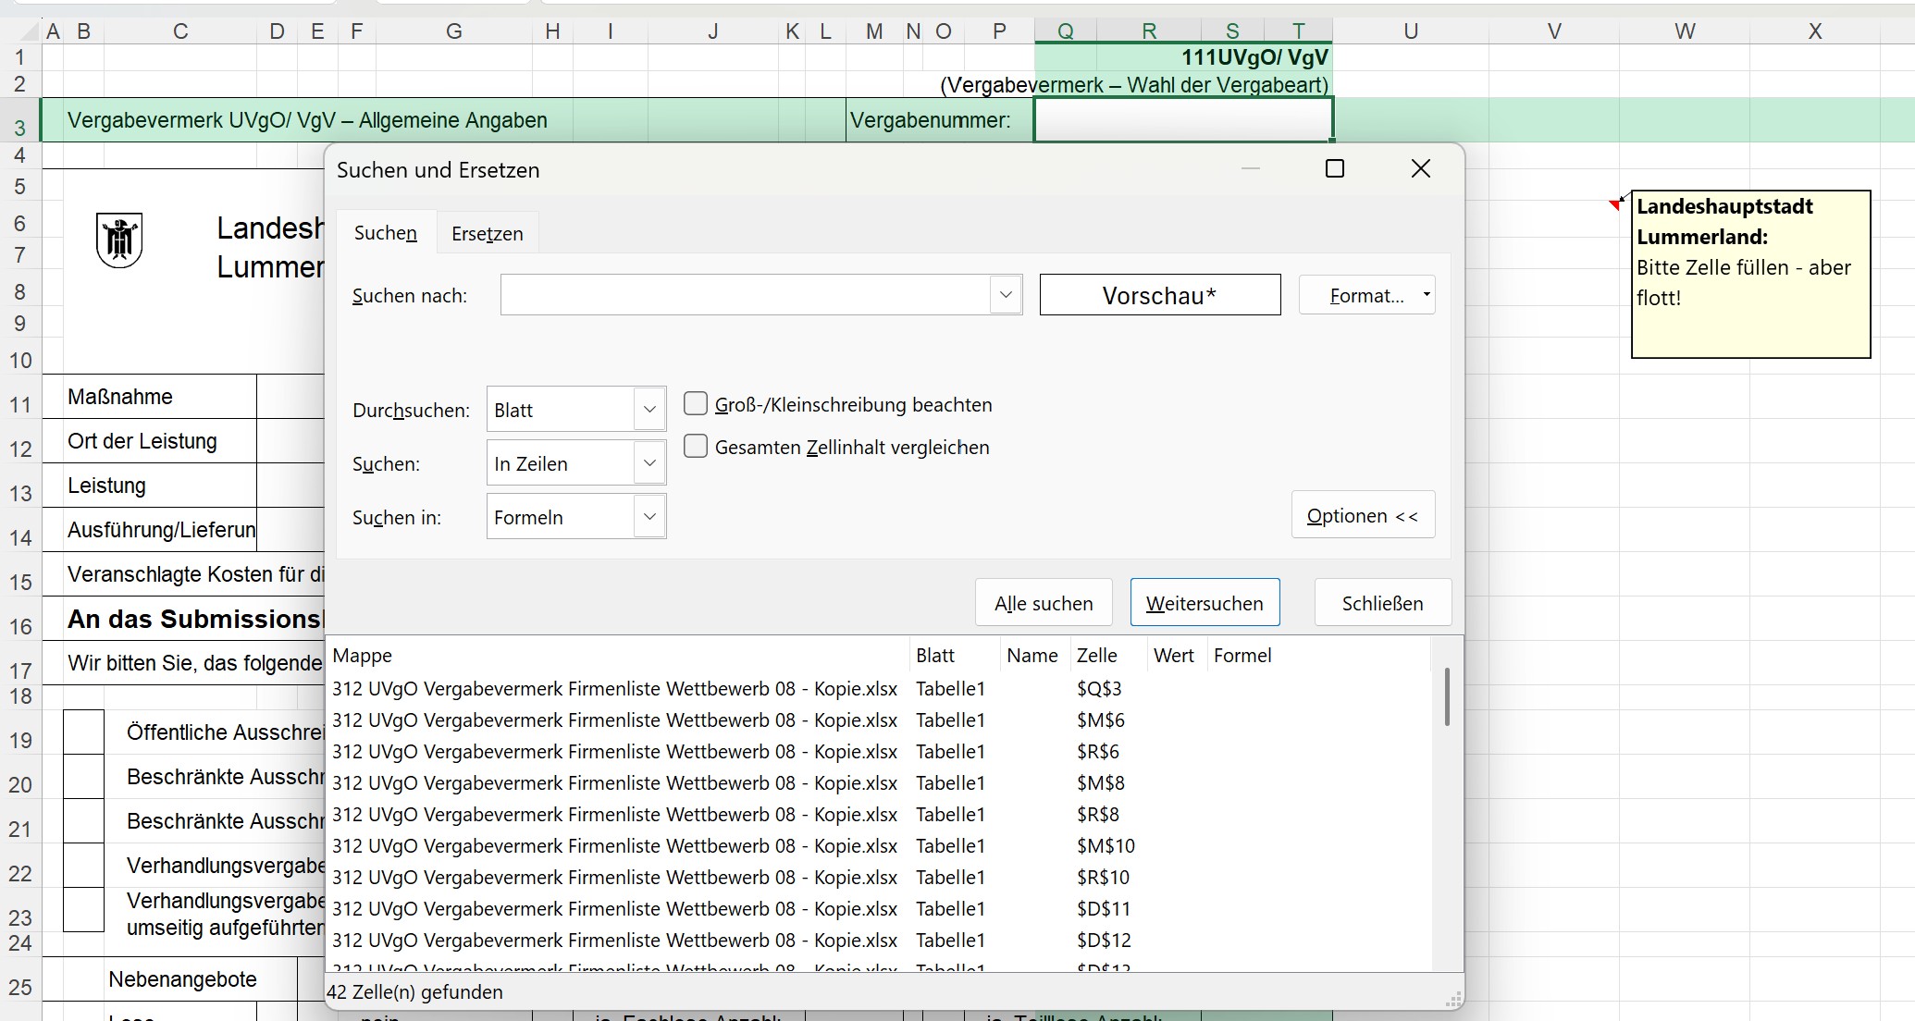This screenshot has height=1021, width=1915.
Task: Collapse options with Optionen << button
Action: pos(1362,515)
